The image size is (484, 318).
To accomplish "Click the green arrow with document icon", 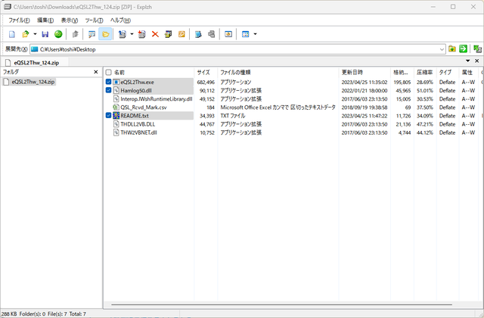I will pos(477,48).
